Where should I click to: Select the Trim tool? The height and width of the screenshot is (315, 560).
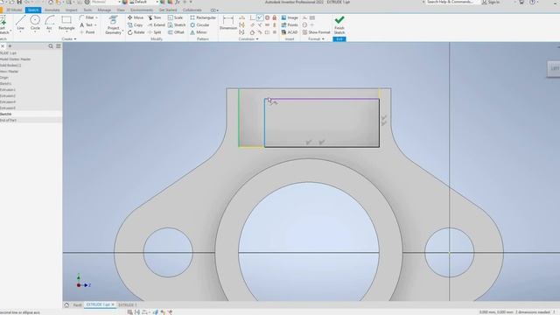pyautogui.click(x=154, y=17)
